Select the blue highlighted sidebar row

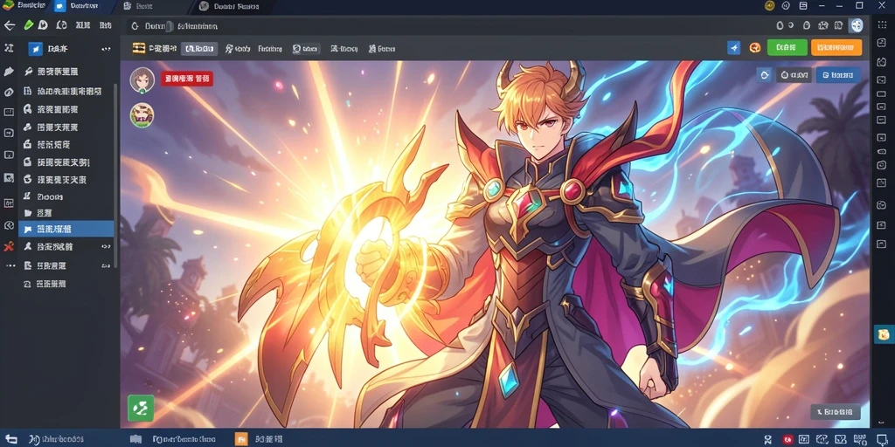click(x=66, y=229)
